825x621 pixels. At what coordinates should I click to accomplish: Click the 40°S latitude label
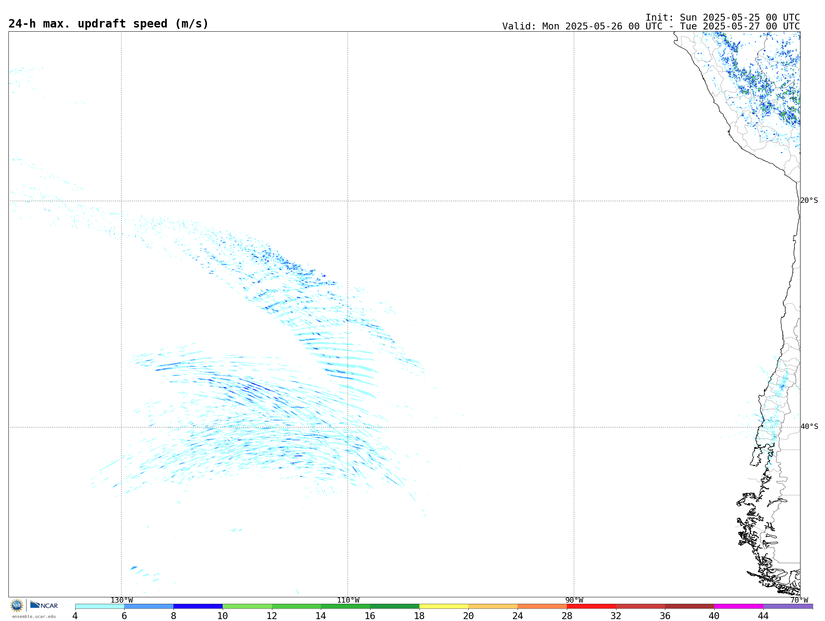click(809, 427)
